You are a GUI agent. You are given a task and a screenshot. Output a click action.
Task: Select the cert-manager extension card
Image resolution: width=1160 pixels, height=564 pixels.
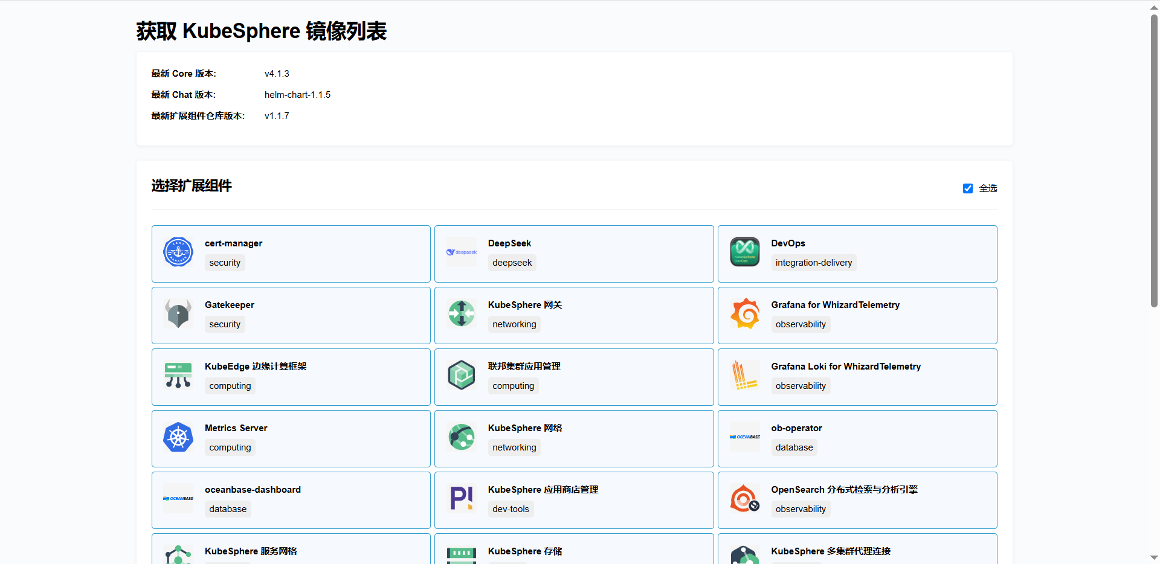291,254
